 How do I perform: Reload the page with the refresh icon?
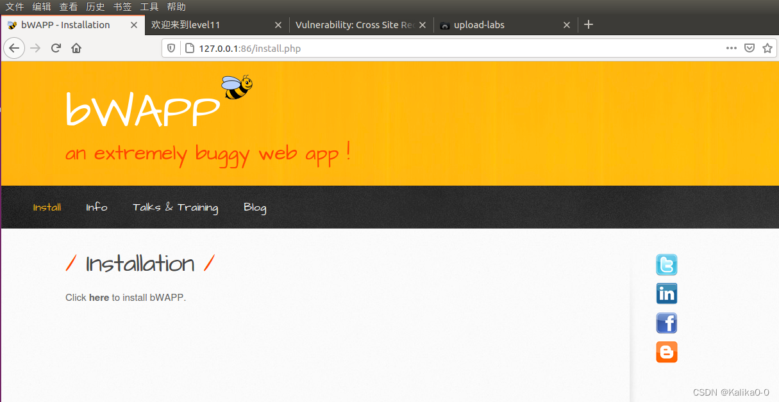[x=56, y=47]
